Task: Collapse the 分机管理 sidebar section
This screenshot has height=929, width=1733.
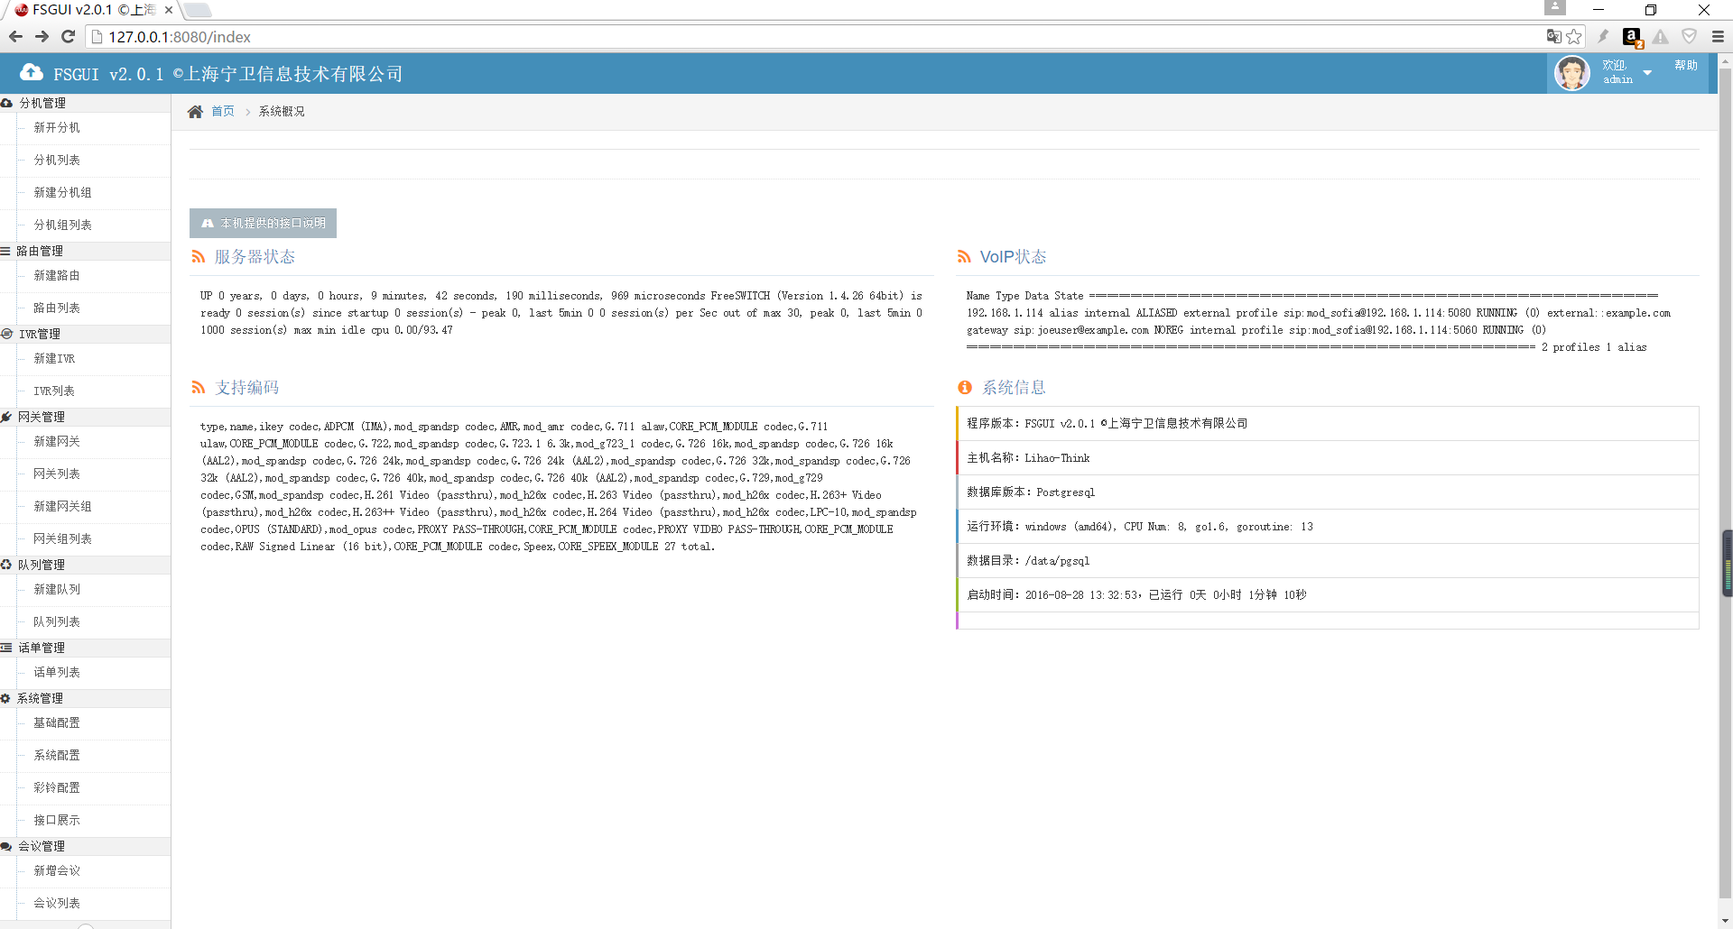Action: pos(42,103)
